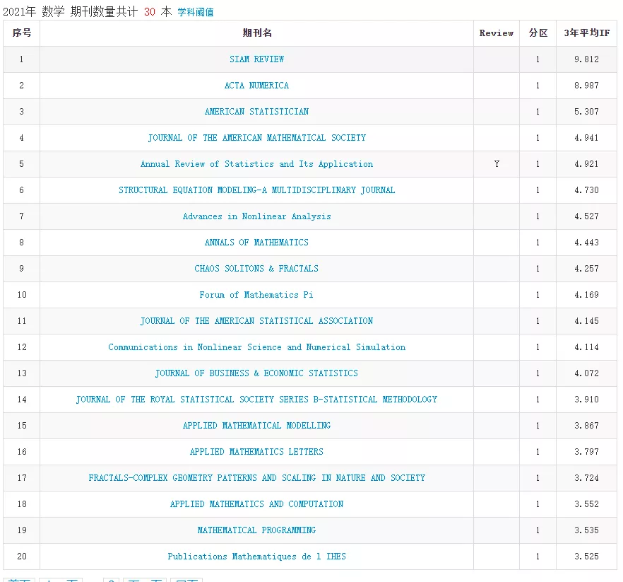Open JOURNAL OF THE AMERICAN MATHEMATICAL SOCIETY

coord(256,138)
